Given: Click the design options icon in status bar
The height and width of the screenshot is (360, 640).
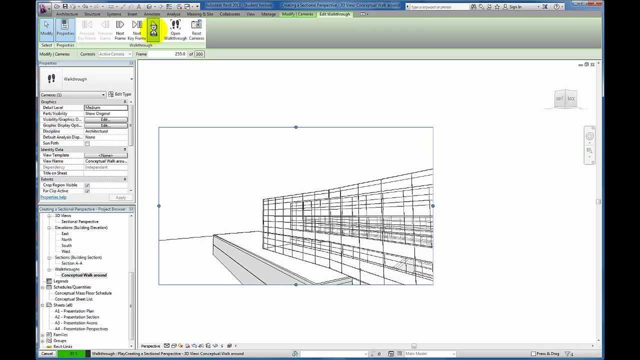Looking at the screenshot, I should 391,353.
